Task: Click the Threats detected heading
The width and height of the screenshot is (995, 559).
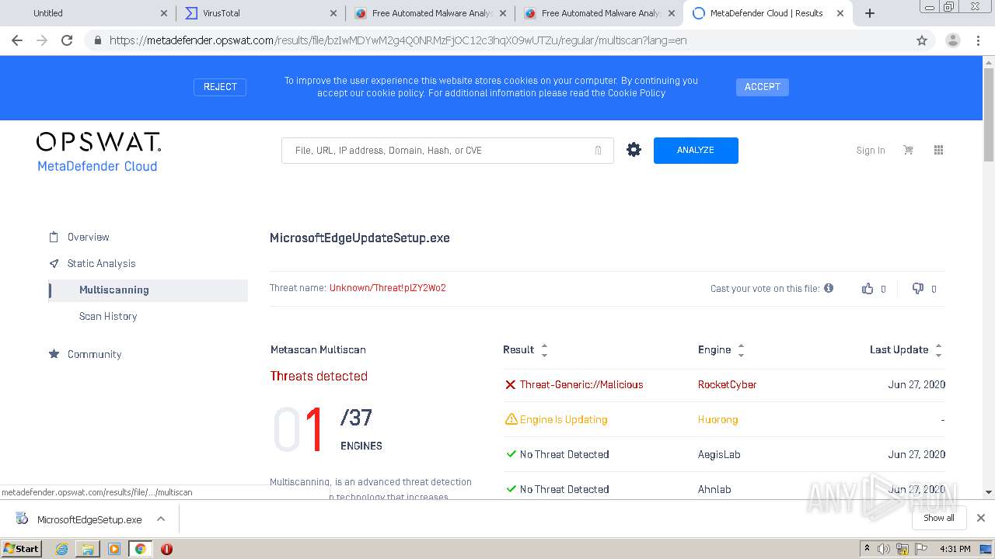Action: (319, 376)
